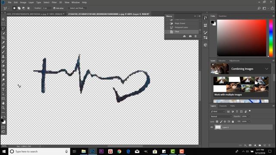The height and width of the screenshot is (155, 276).
Task: Select the Horizontal Type tool
Action: click(3, 89)
